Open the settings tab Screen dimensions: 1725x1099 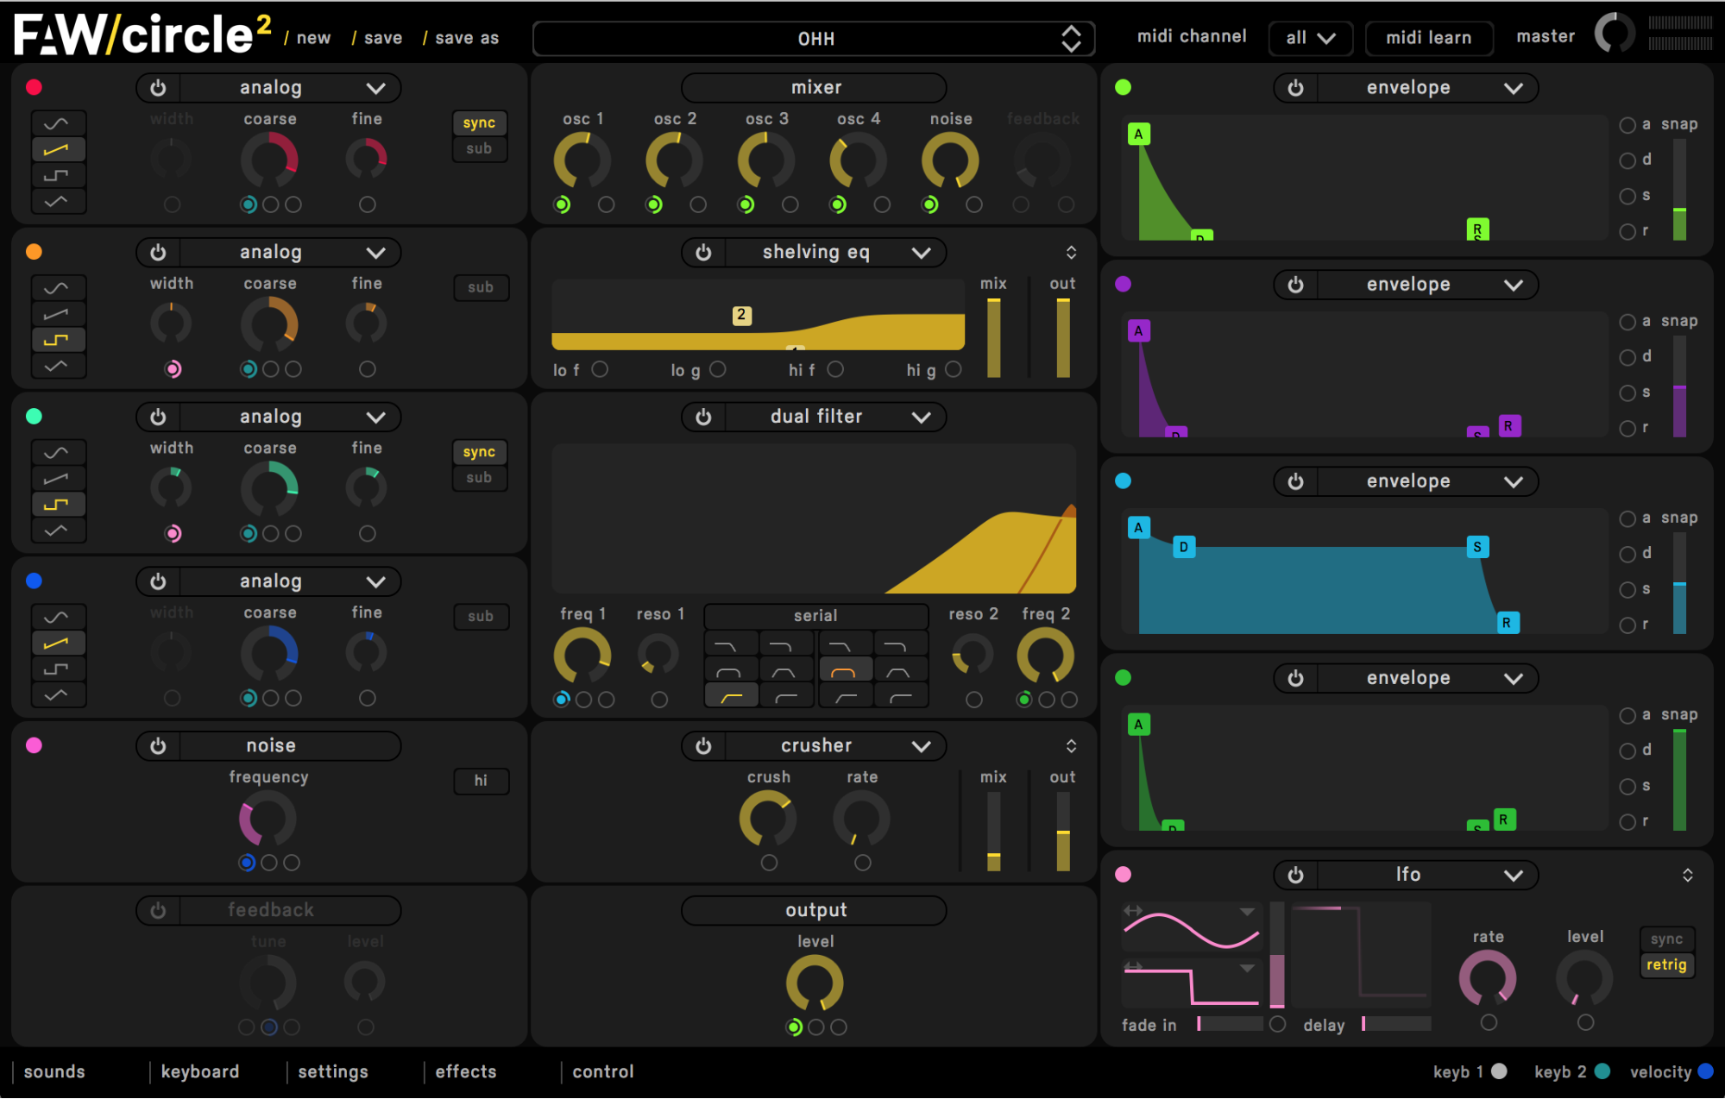coord(333,1072)
